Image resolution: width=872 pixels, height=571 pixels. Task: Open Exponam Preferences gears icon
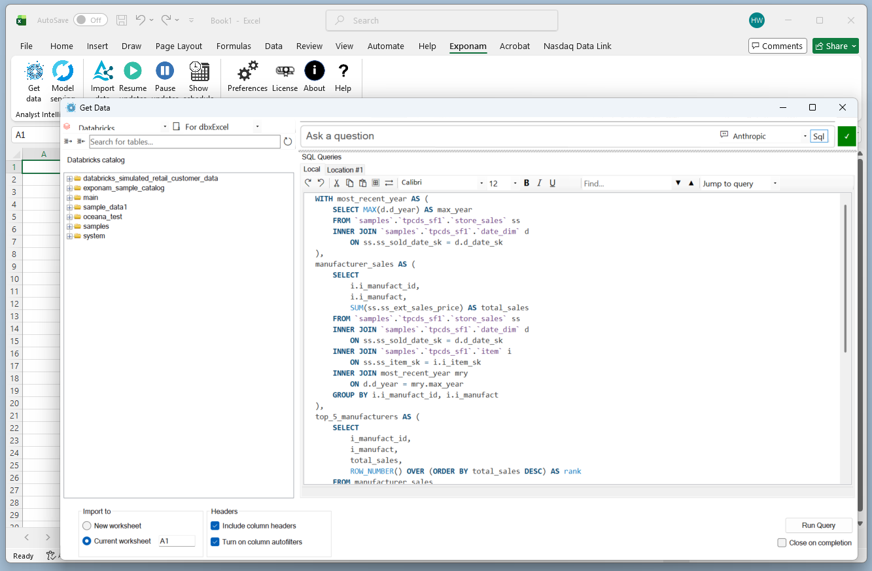coord(247,71)
